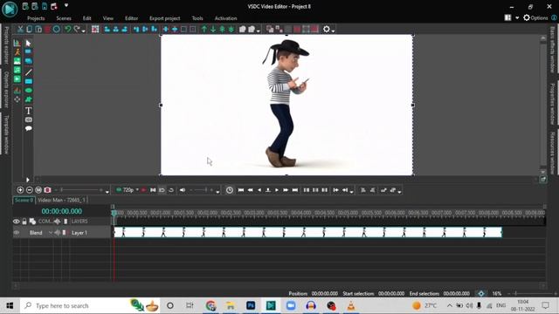The image size is (559, 314).
Task: Click the Undo arrow in the top toolbar
Action: (68, 29)
